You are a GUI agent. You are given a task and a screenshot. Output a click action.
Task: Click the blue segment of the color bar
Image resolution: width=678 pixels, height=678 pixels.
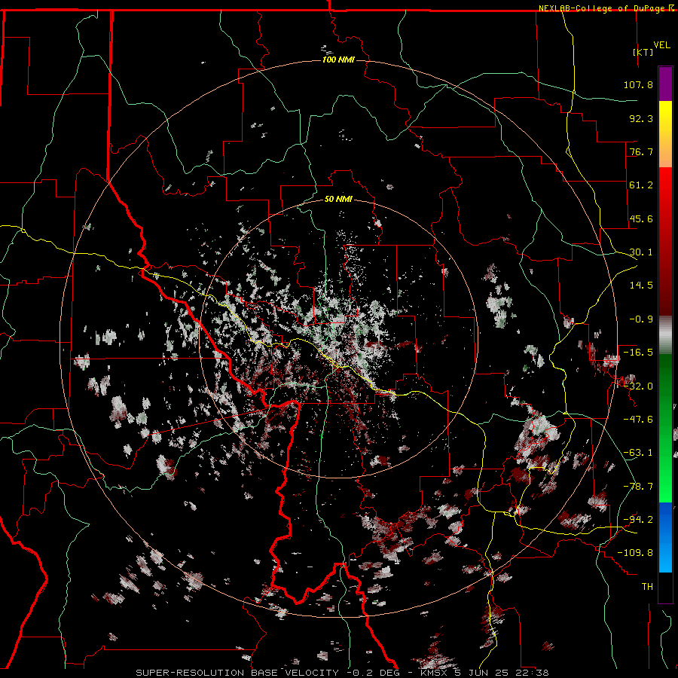click(x=665, y=537)
